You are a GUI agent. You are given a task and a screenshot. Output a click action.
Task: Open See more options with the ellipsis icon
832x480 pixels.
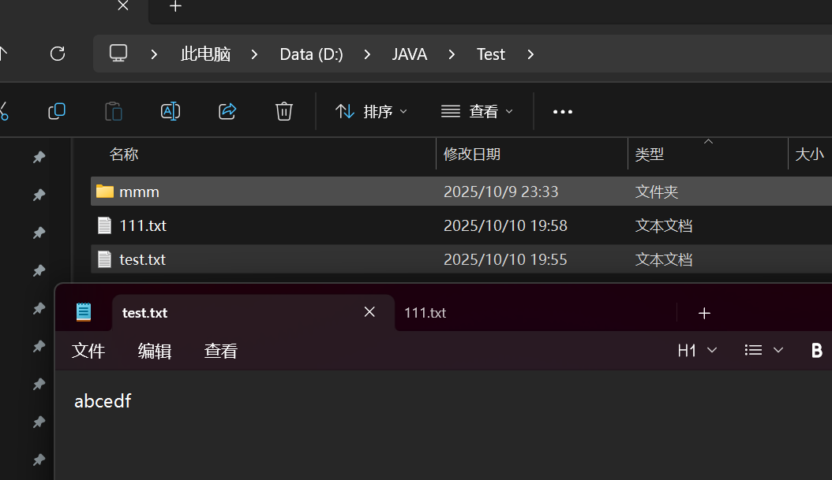pos(562,111)
